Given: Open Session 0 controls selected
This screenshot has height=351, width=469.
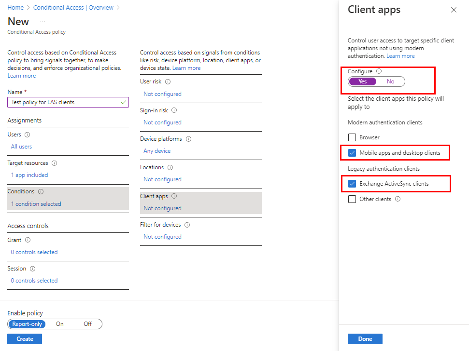Looking at the screenshot, I should (x=34, y=281).
